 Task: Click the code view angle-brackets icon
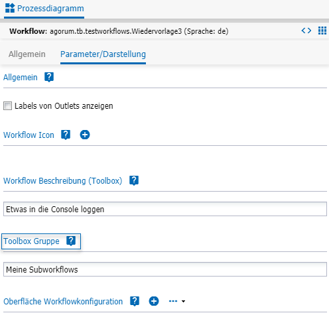306,31
